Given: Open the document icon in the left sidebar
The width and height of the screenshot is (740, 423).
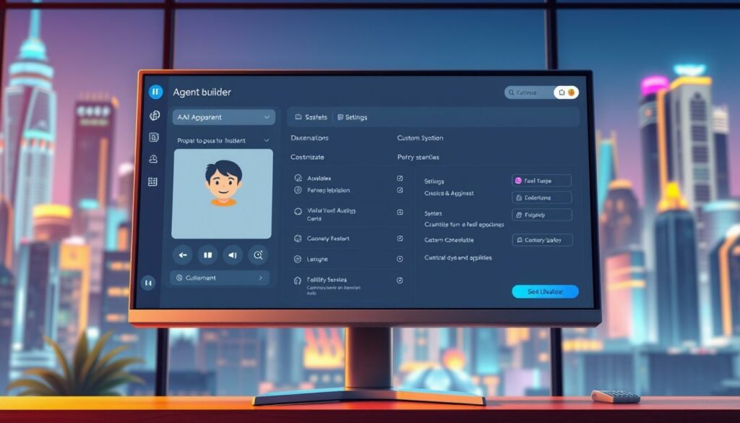Looking at the screenshot, I should pos(154,137).
